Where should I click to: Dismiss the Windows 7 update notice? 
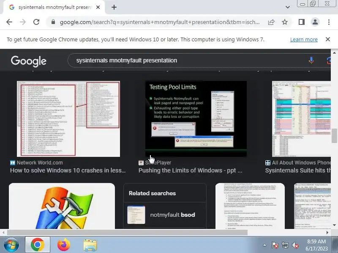[x=328, y=39]
